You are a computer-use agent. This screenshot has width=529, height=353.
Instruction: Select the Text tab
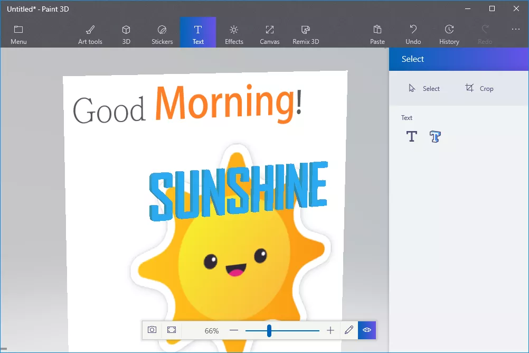coord(198,32)
